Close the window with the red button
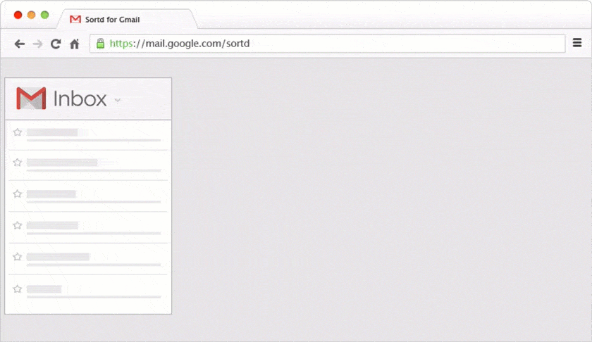The width and height of the screenshot is (592, 342). tap(18, 15)
